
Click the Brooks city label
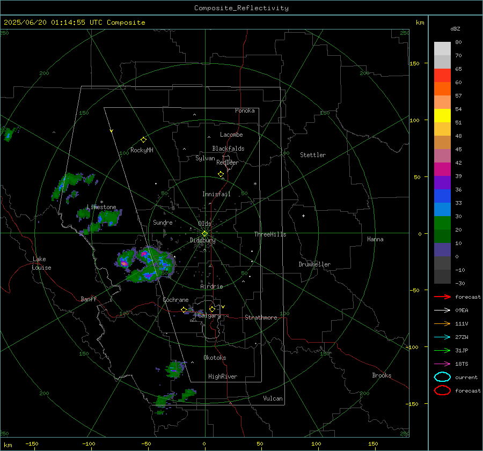pos(382,375)
